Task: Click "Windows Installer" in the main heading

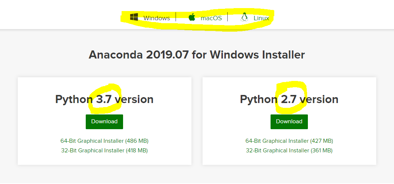Action: (x=257, y=55)
